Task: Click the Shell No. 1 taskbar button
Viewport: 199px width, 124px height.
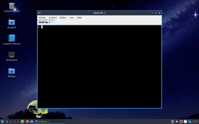Action: (49, 122)
